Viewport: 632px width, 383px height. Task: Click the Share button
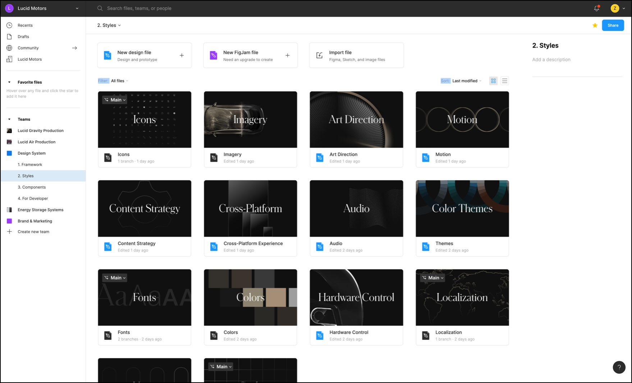(x=613, y=25)
